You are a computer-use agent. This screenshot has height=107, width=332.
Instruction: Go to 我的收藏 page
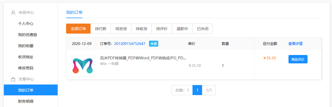tap(26, 46)
